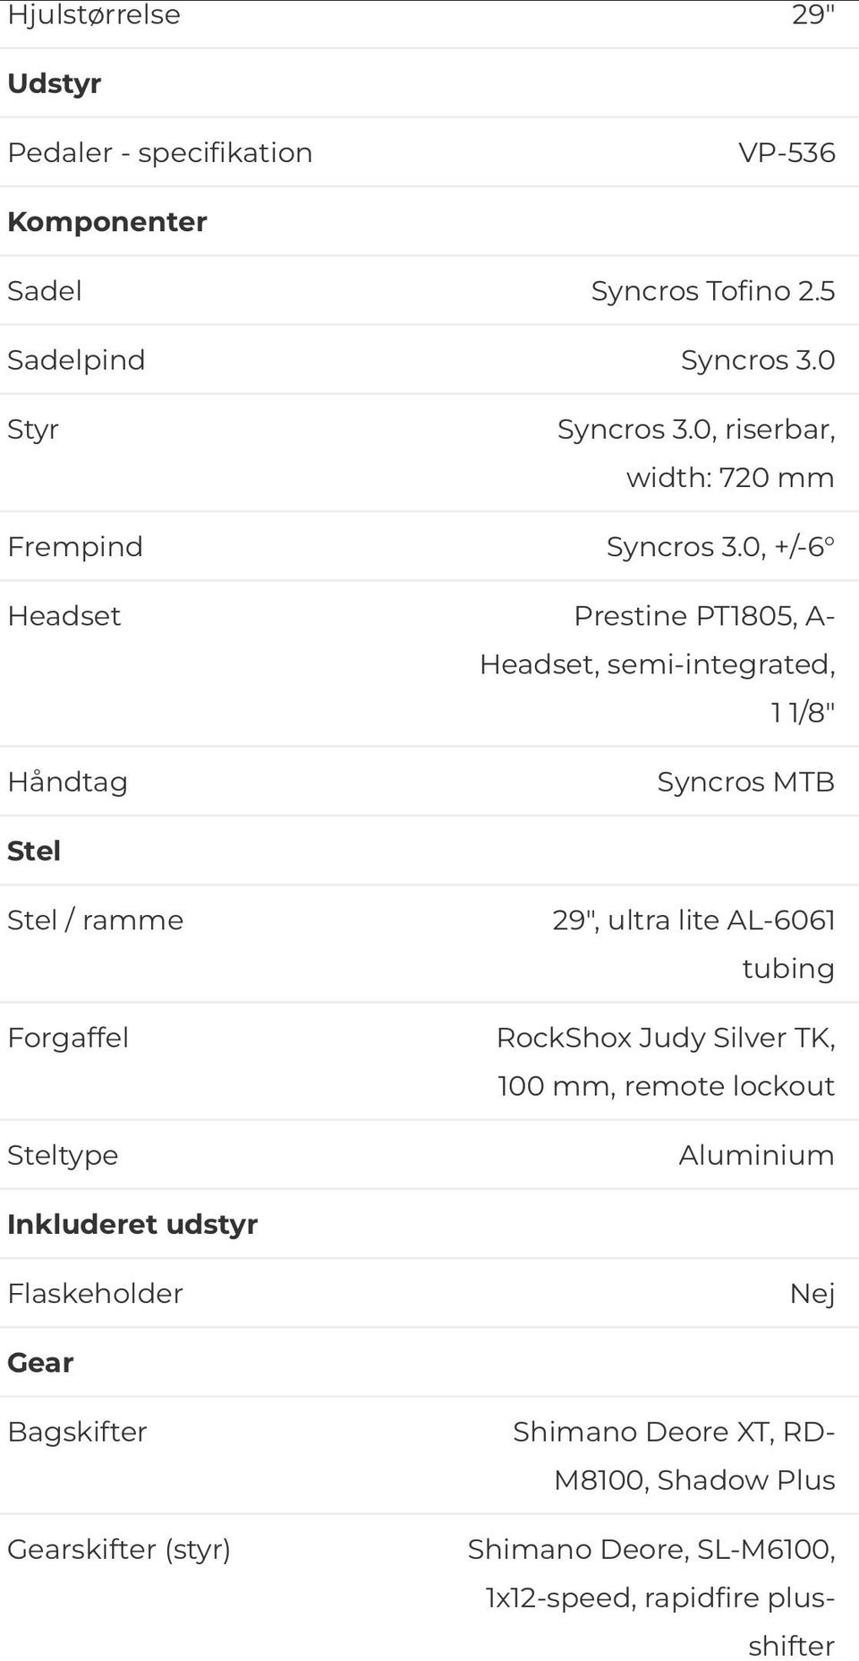Select the VP-536 pedal specification value
This screenshot has width=859, height=1661.
(x=787, y=152)
